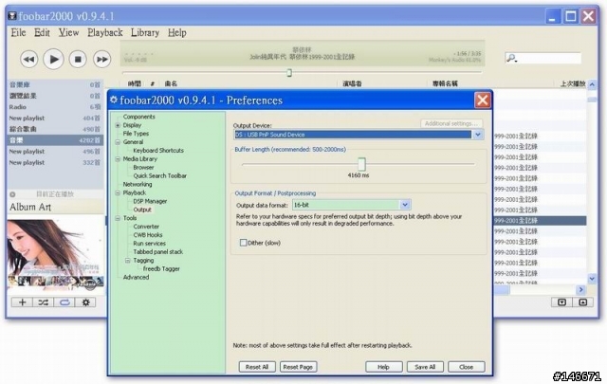Image resolution: width=607 pixels, height=384 pixels.
Task: Select the Radio playlist
Action: click(55, 107)
